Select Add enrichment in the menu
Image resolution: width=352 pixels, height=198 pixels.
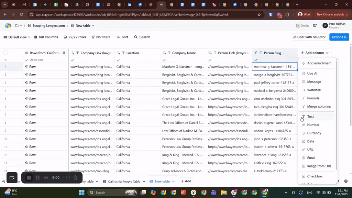319,63
